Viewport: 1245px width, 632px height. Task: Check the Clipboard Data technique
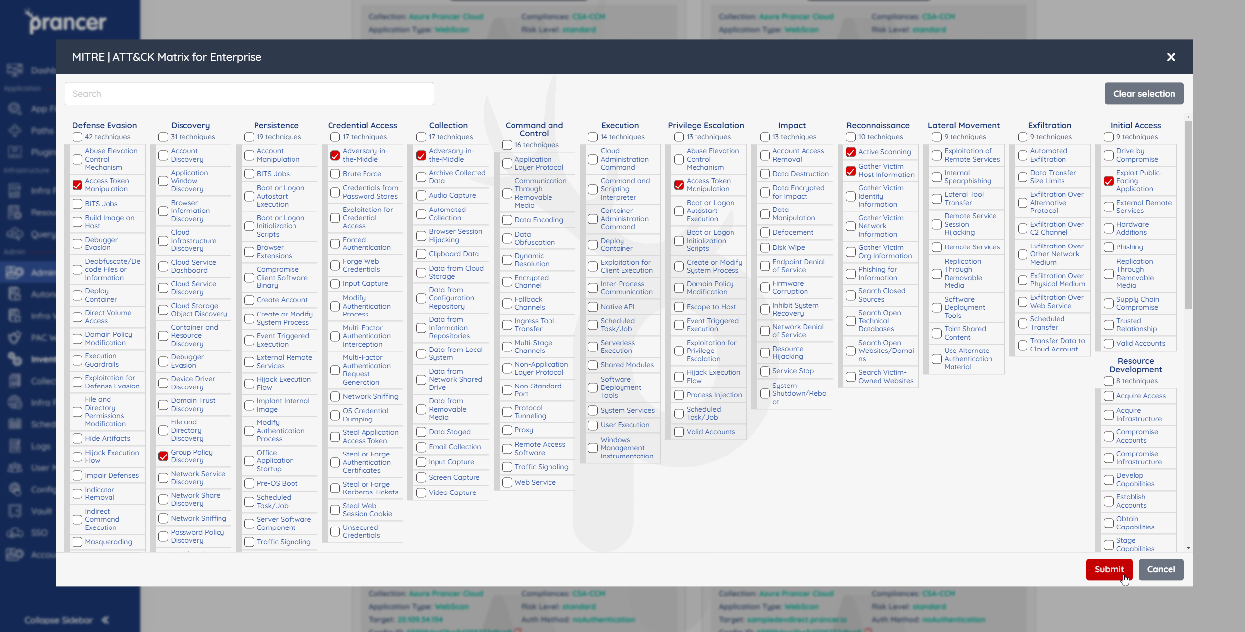tap(421, 254)
